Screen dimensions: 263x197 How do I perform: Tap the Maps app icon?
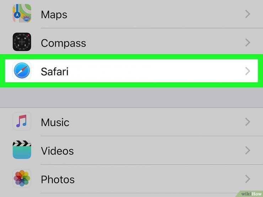pos(22,13)
